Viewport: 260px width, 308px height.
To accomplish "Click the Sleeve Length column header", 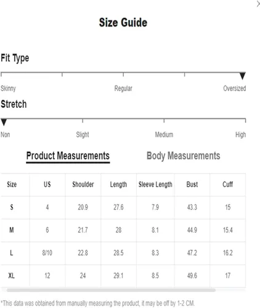I will [x=155, y=184].
